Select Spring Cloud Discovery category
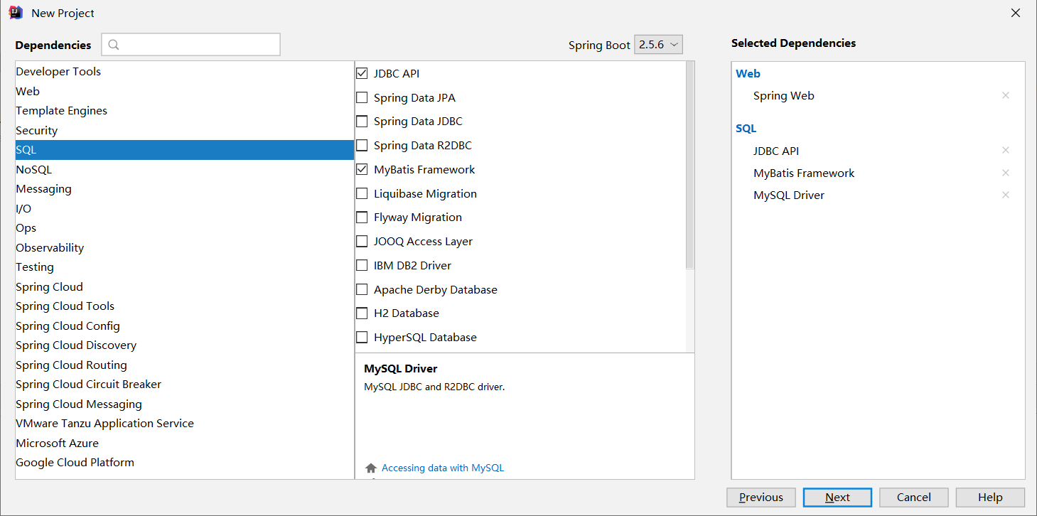 click(x=185, y=345)
